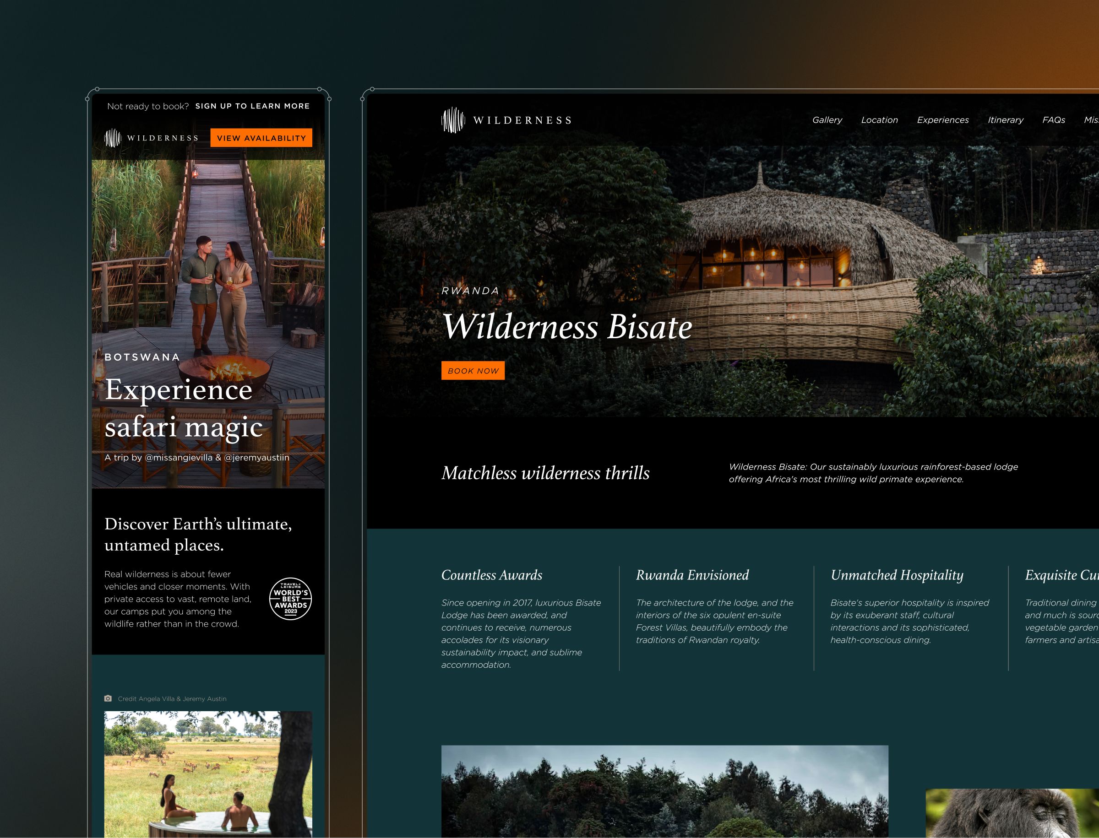This screenshot has width=1099, height=838.
Task: Click the 'Countless Awards' heading
Action: (x=492, y=575)
